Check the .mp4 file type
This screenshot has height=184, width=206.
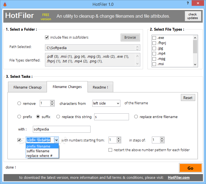[x=154, y=54]
